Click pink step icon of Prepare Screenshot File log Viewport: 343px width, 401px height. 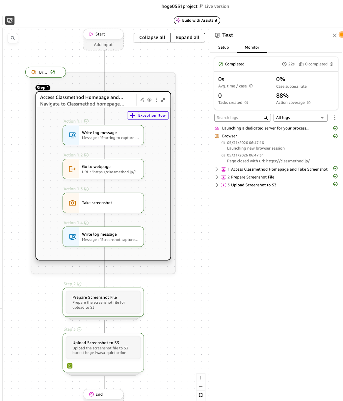point(224,177)
